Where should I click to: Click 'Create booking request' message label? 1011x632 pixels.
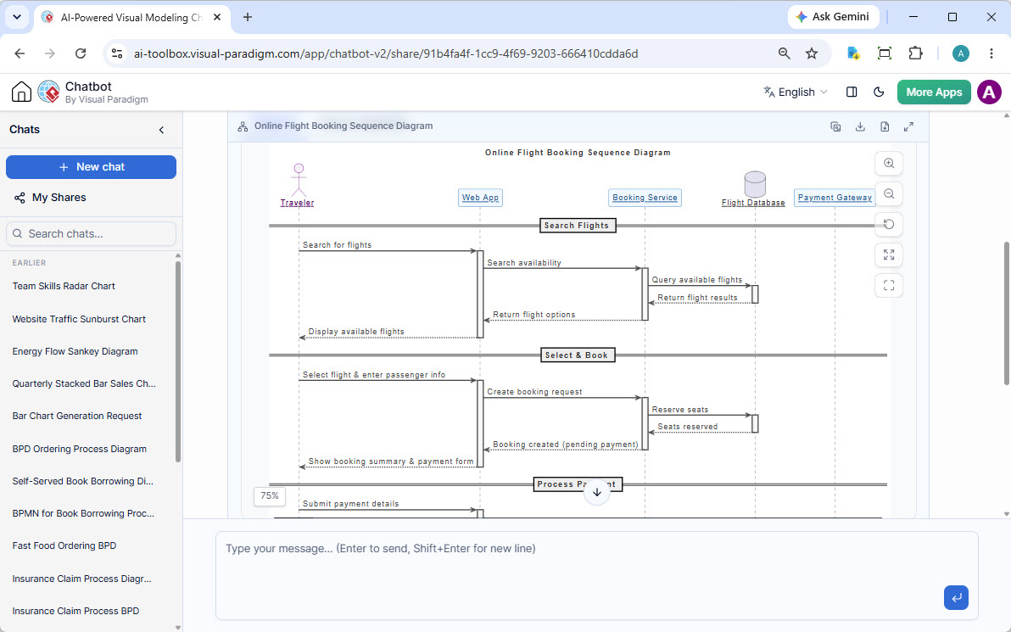pos(534,391)
